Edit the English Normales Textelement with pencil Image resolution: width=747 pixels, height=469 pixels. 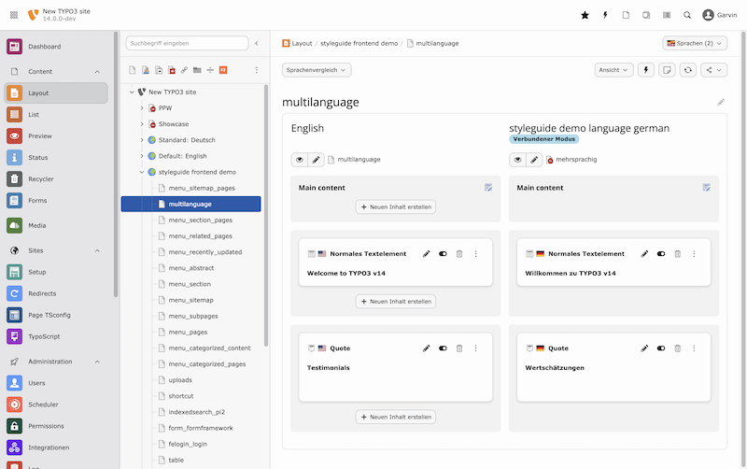427,253
